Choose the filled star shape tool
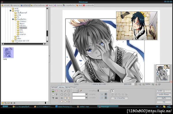 tap(69, 101)
